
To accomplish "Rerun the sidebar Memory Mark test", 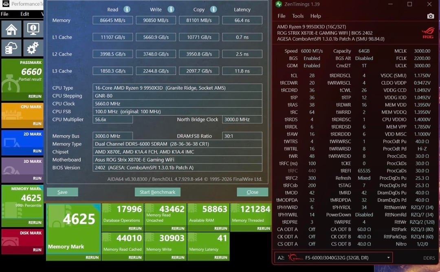I will [35, 222].
